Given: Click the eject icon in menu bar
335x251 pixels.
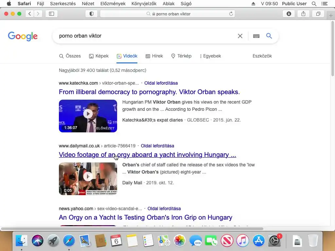Looking at the screenshot, I should click(x=253, y=4).
